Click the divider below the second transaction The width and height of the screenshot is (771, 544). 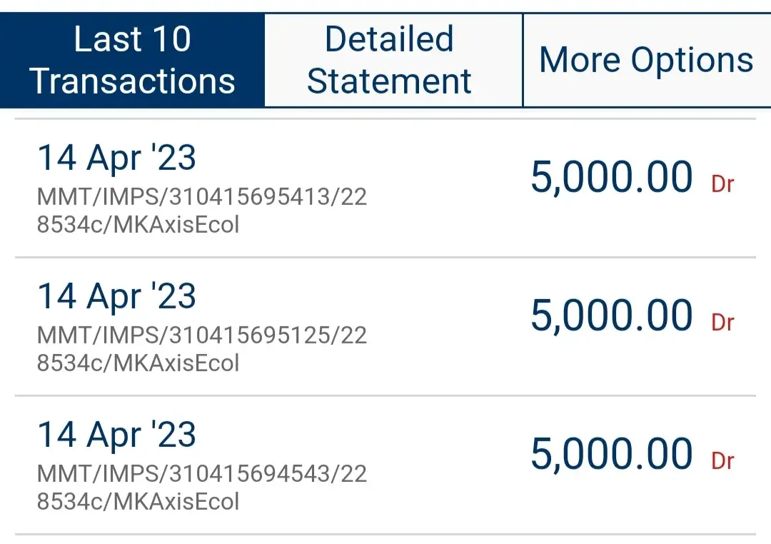point(385,396)
